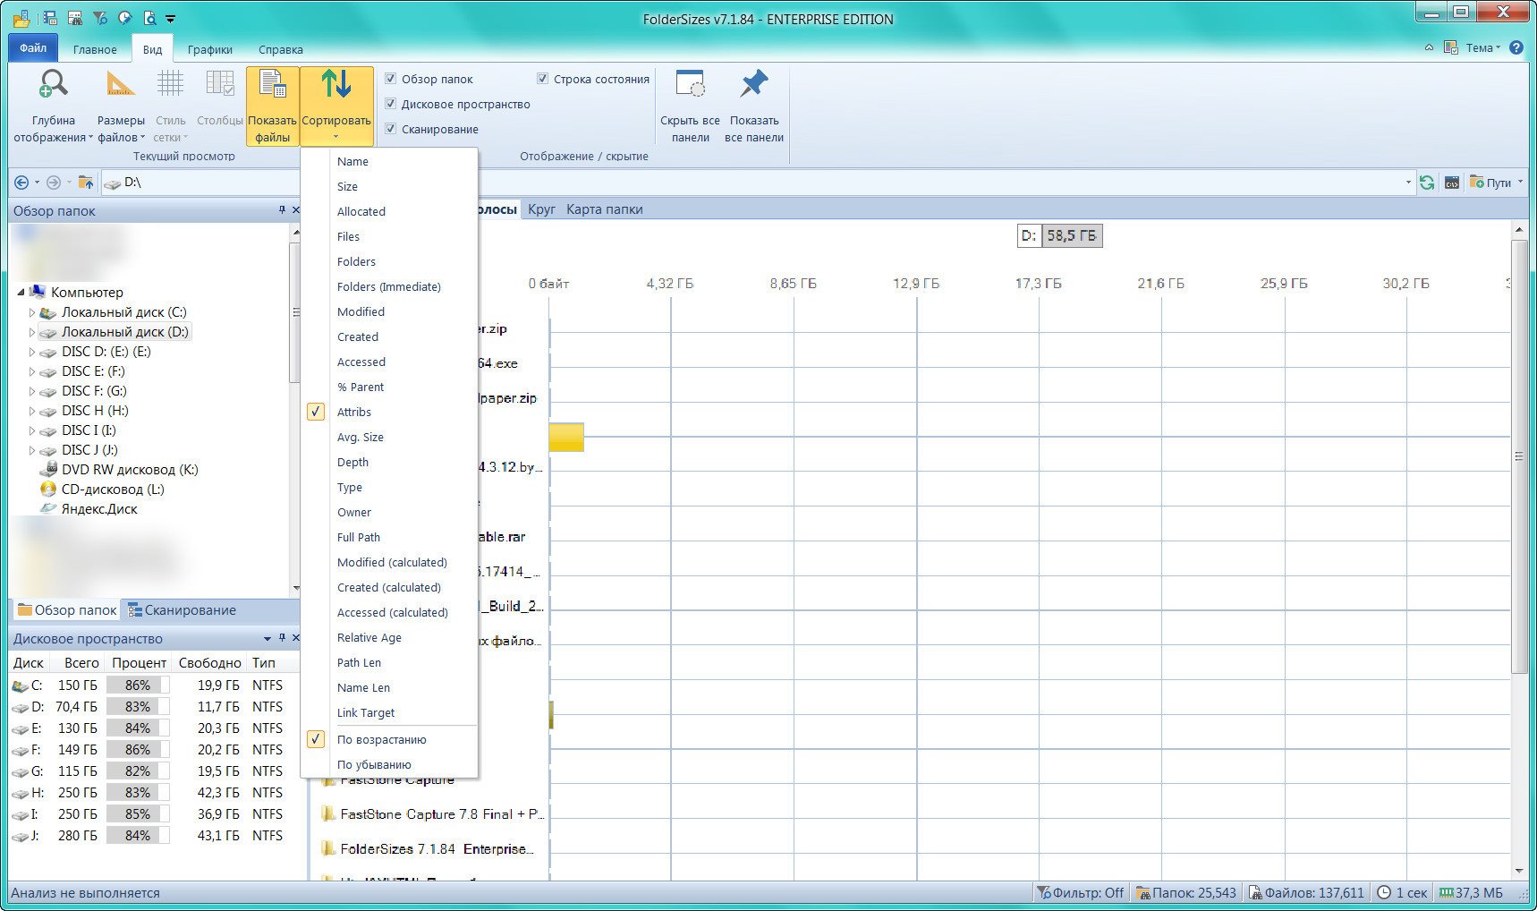Switch to Карта папки tab
The image size is (1537, 911).
[x=605, y=209]
